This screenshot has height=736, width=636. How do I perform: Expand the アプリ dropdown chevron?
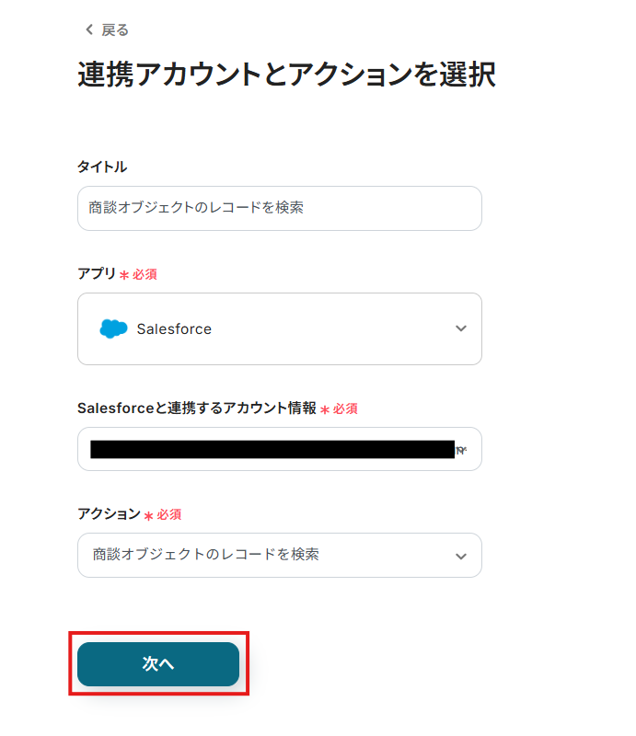tap(461, 328)
